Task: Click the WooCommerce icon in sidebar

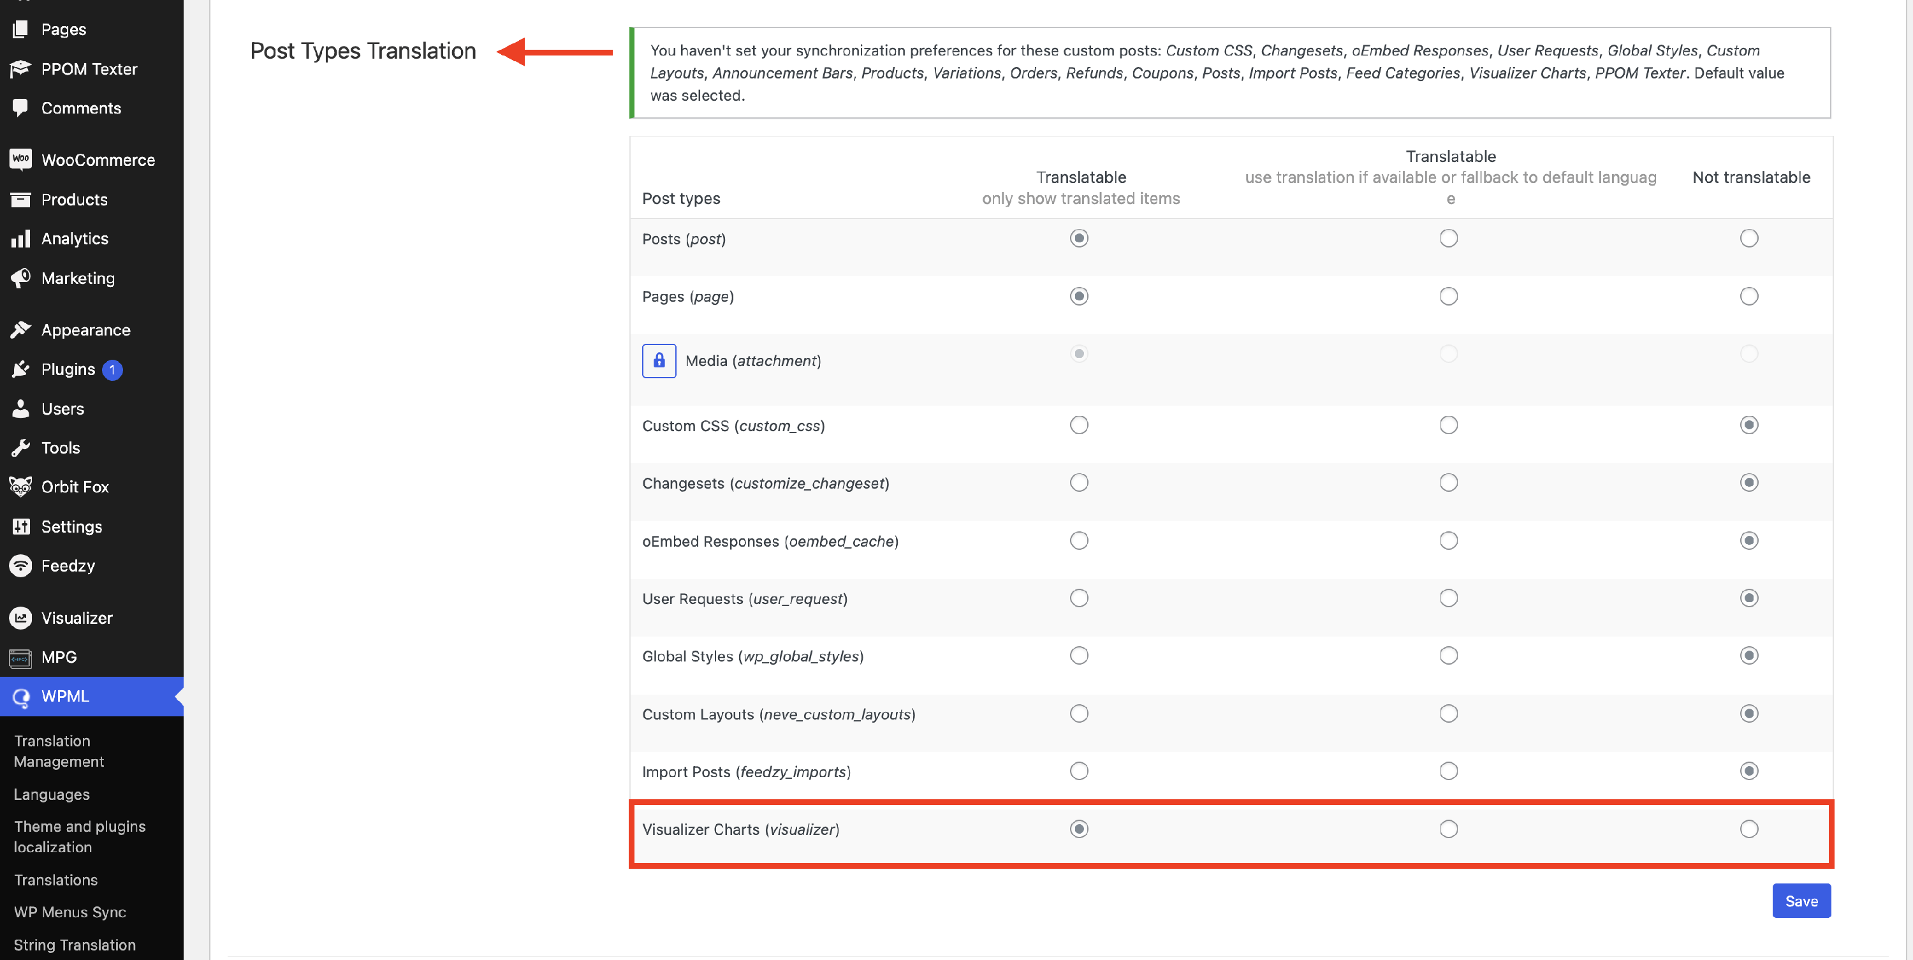Action: click(21, 159)
